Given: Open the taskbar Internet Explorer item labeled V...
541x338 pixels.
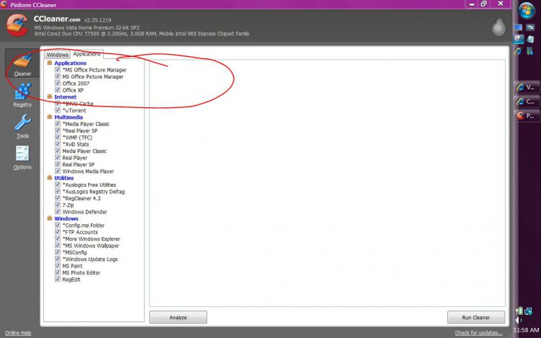Looking at the screenshot, I should 527,87.
